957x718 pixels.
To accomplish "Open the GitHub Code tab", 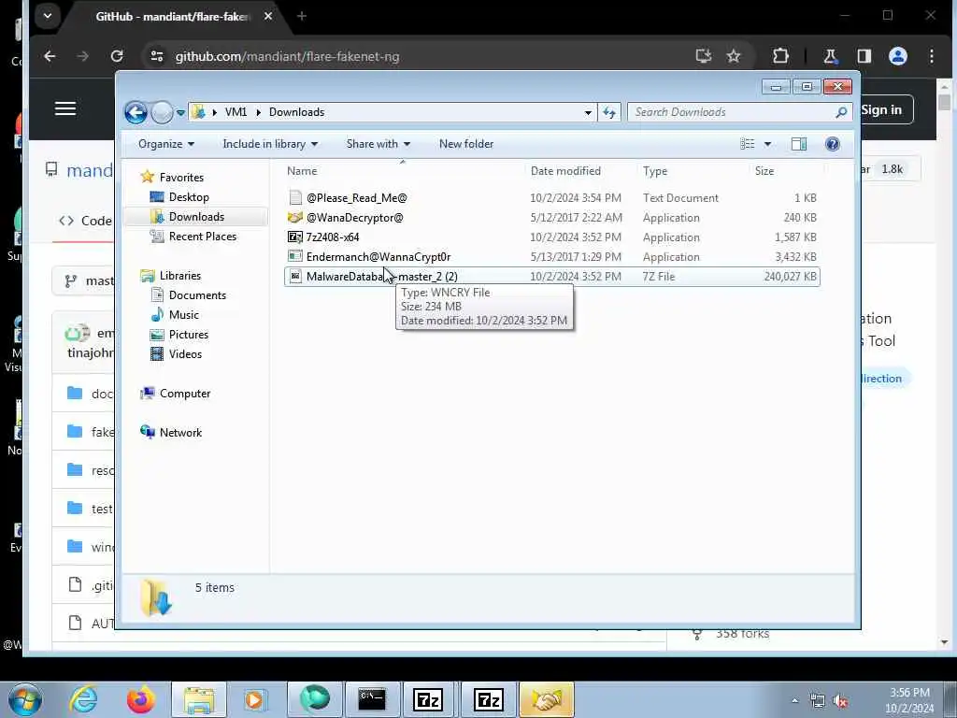I will (x=85, y=221).
